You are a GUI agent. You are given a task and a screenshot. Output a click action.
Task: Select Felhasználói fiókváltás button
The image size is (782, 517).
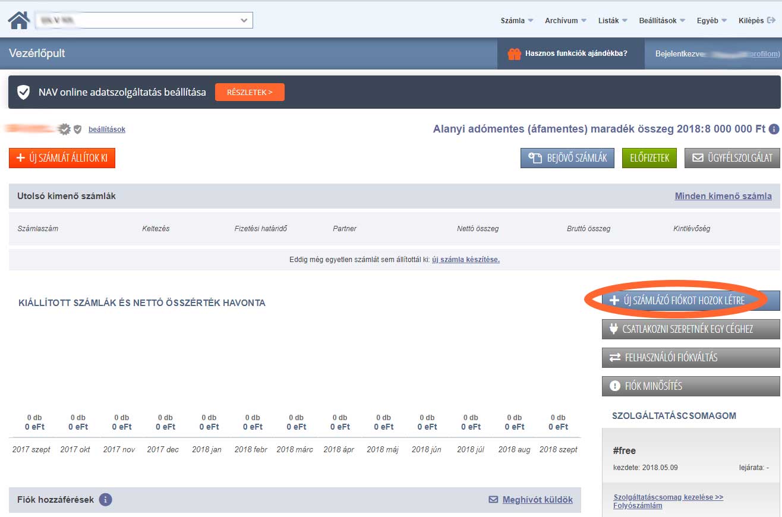point(690,358)
